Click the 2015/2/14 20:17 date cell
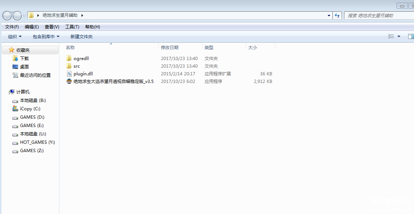Screen dimensions: 414x214 [x=178, y=74]
